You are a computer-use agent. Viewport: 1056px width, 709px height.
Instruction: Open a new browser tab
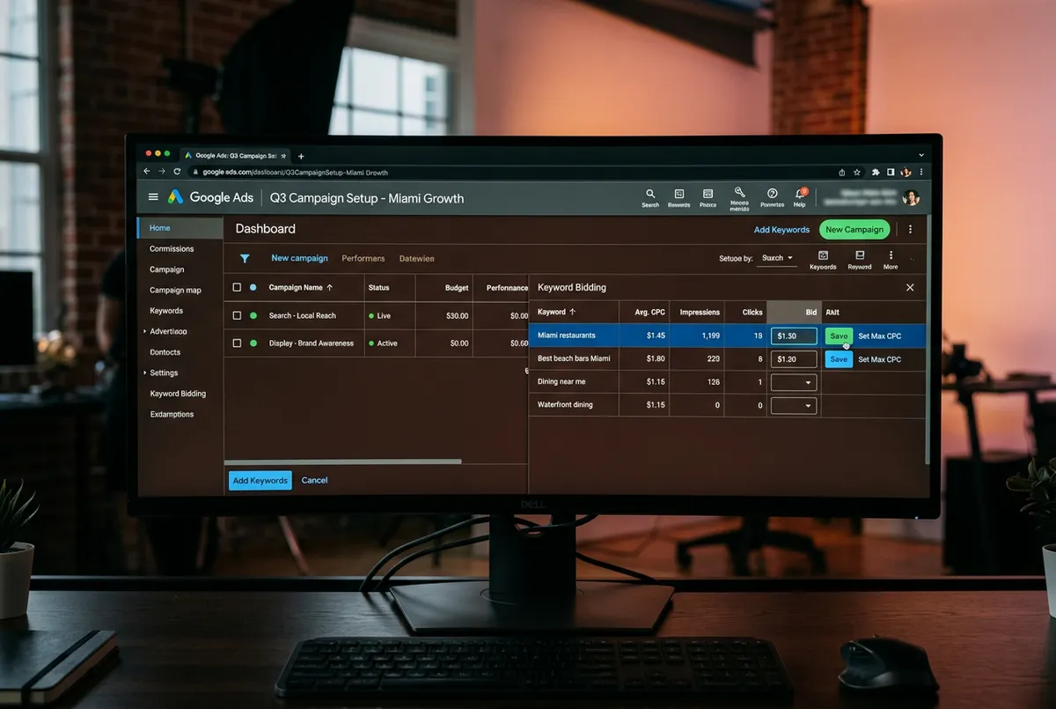pos(301,156)
